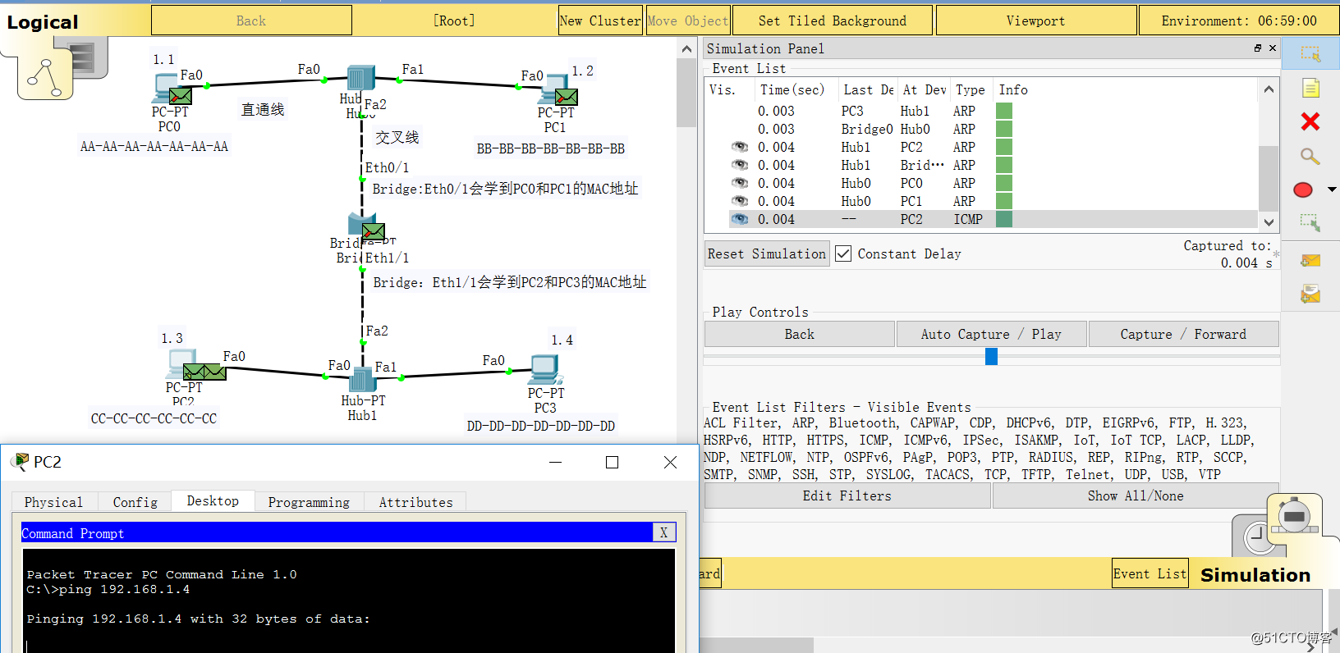Viewport: 1340px width, 653px height.
Task: Click the envelope packet on Bridge0
Action: [x=373, y=232]
